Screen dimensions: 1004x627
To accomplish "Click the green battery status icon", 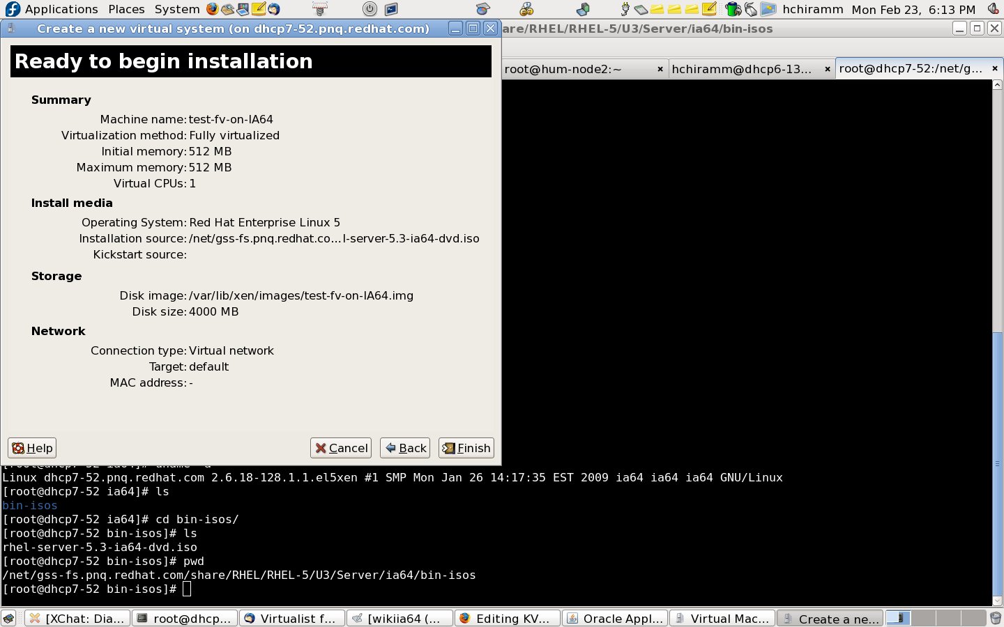I will click(x=733, y=9).
